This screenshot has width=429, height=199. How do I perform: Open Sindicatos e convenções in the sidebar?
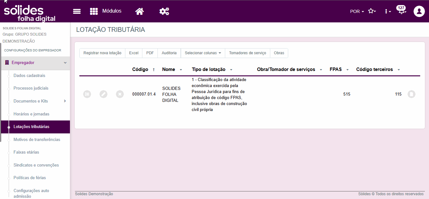pyautogui.click(x=36, y=165)
